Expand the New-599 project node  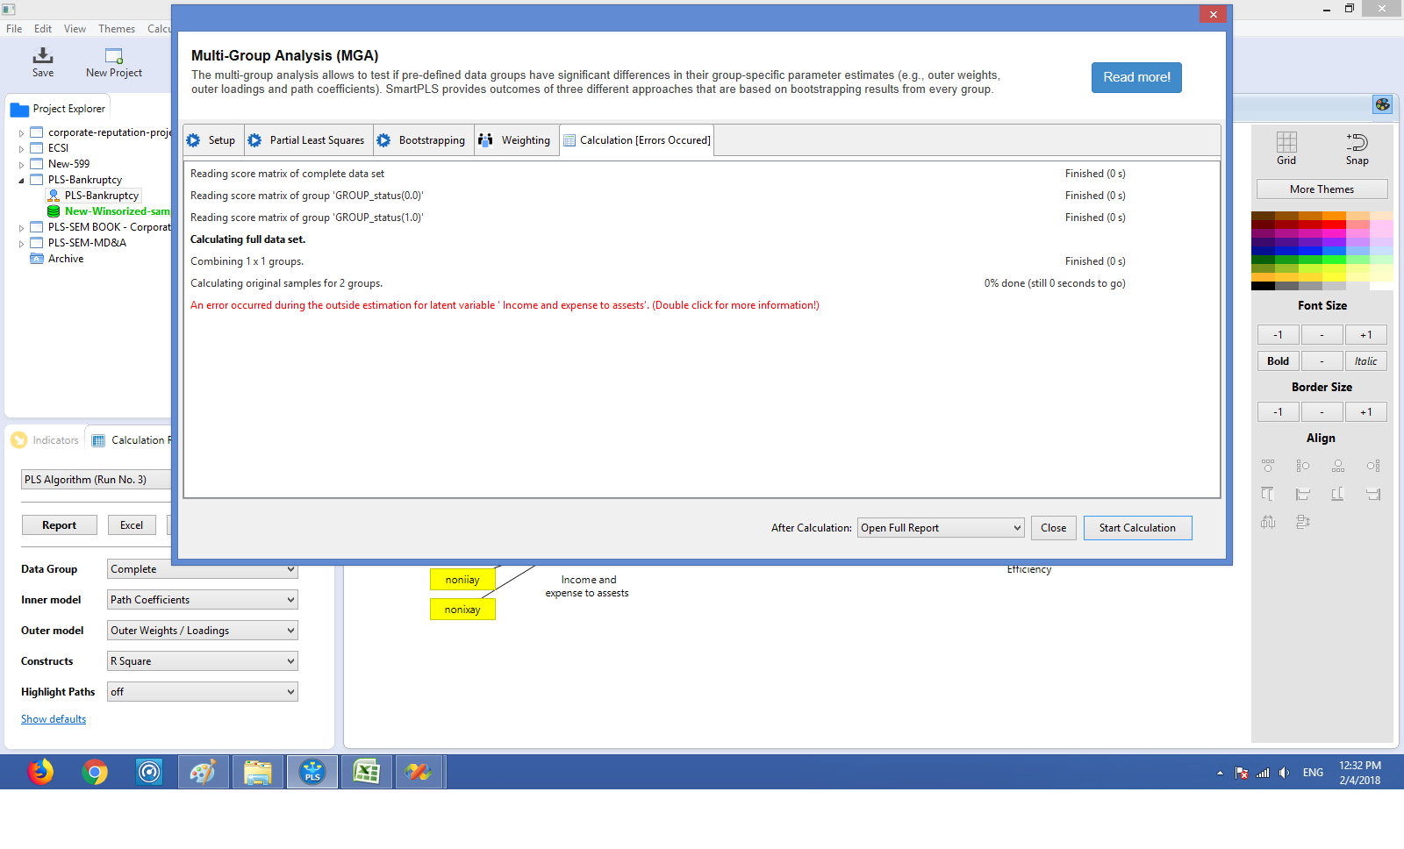click(x=22, y=165)
